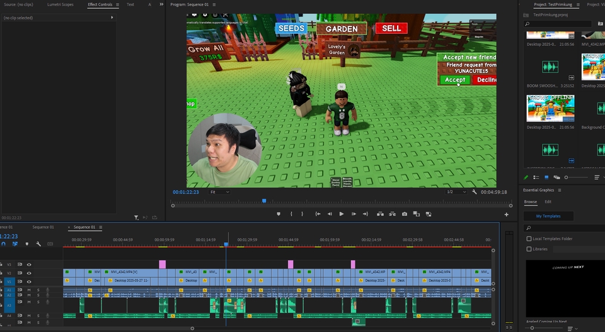This screenshot has width=605, height=332.
Task: Toggle project writable green pencil icon
Action: pyautogui.click(x=526, y=177)
